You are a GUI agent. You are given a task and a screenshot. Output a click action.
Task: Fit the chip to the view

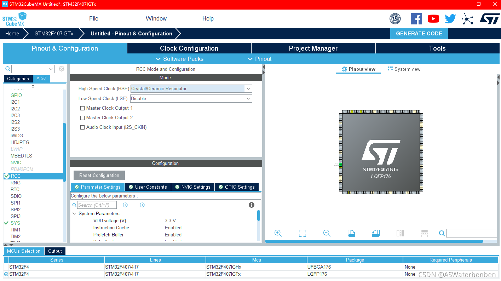pos(302,233)
